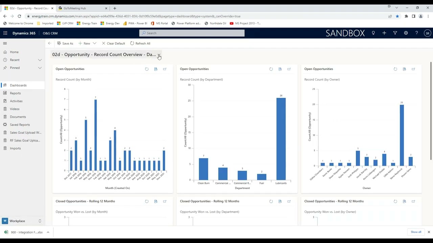Collapse the site map hamburger menu

tap(5, 43)
